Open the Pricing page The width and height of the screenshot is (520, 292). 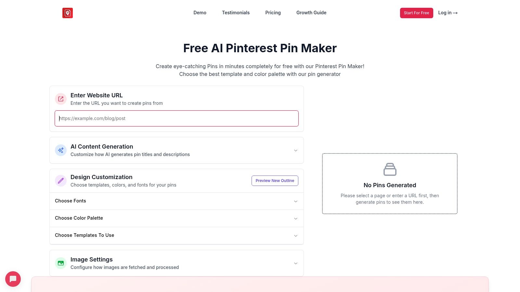pos(273,13)
